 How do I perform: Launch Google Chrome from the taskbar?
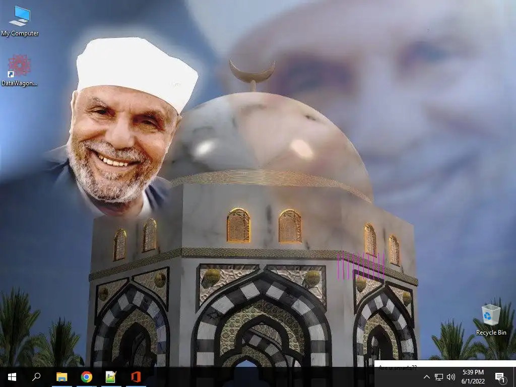click(87, 377)
